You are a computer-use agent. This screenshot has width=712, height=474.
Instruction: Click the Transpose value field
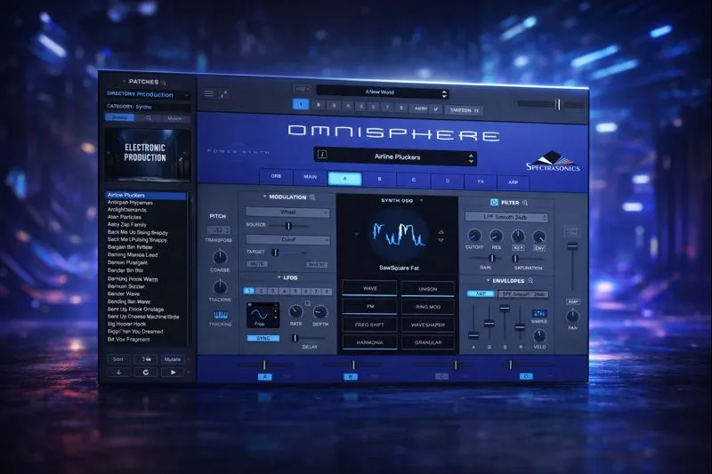tap(219, 230)
